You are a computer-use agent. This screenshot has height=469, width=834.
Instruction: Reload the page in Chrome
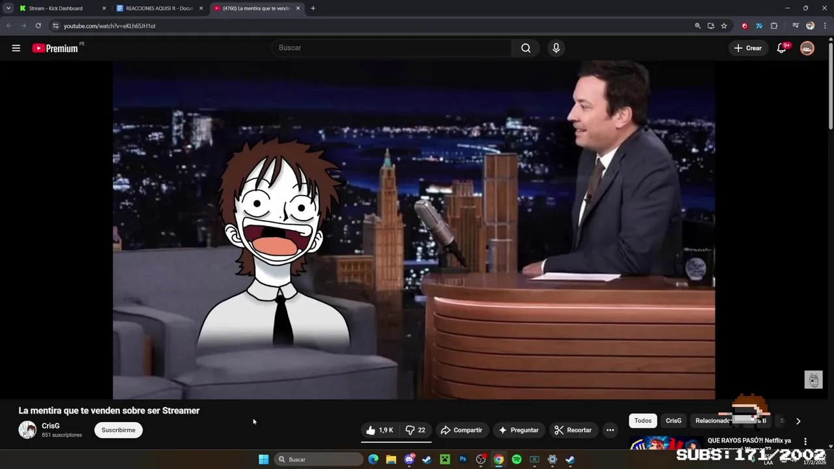(38, 26)
